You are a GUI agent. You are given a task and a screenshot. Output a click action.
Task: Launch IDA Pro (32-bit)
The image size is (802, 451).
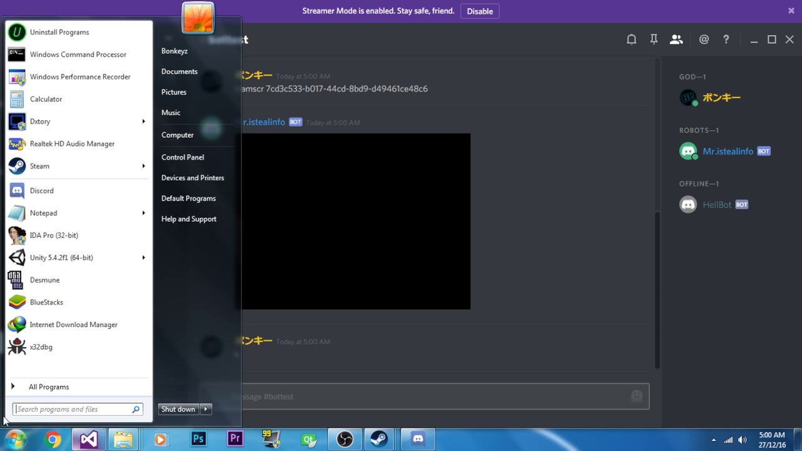pos(78,236)
